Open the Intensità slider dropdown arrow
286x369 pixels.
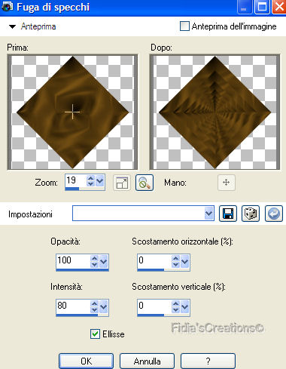(104, 306)
